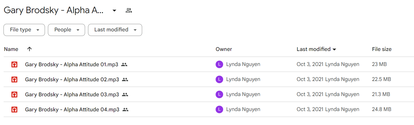Click the File size column header
This screenshot has height=125, width=414.
pyautogui.click(x=382, y=49)
